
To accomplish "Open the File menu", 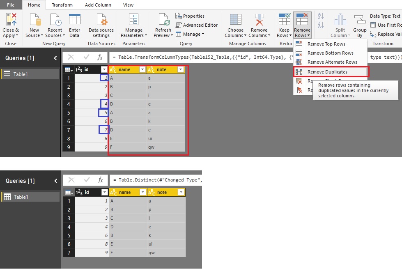I will coord(11,5).
